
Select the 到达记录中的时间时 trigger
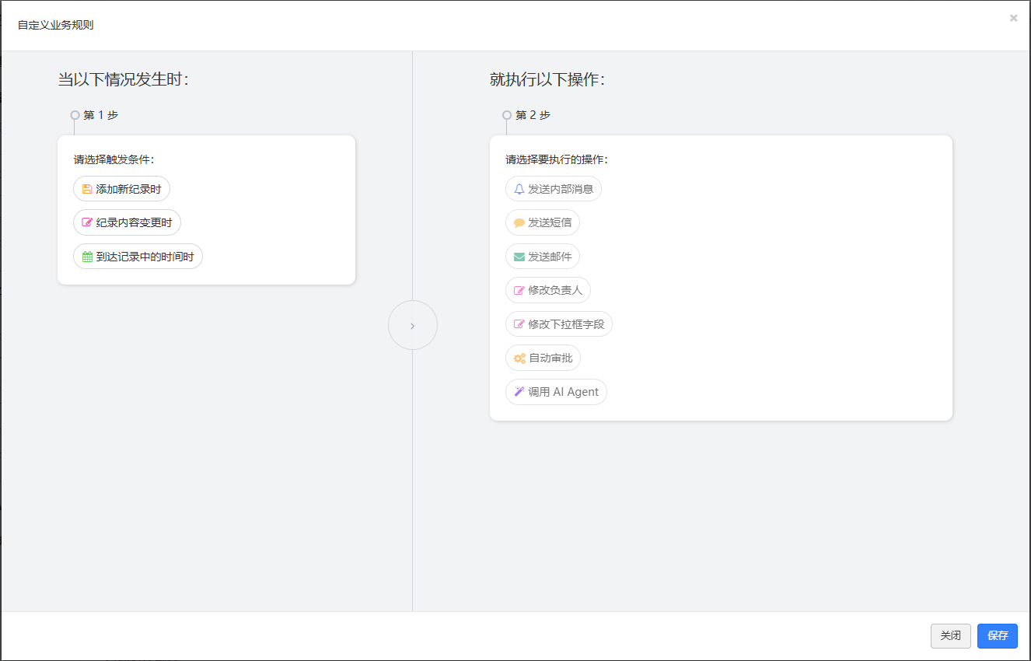(x=138, y=257)
